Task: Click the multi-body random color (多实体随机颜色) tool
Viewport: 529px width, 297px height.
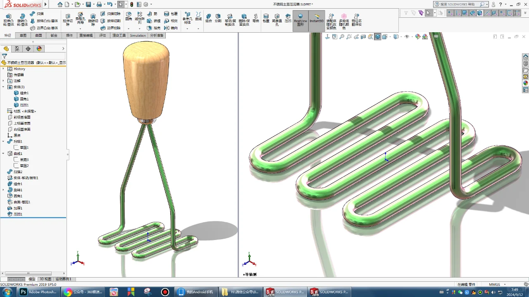Action: point(344,21)
